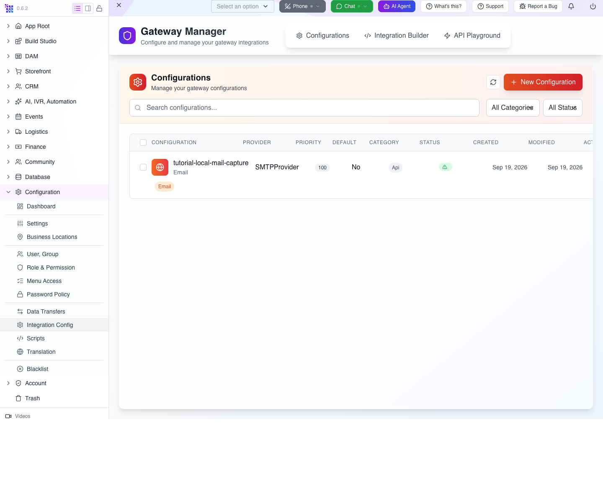Image resolution: width=603 pixels, height=503 pixels.
Task: Click the Support button
Action: coord(490,6)
